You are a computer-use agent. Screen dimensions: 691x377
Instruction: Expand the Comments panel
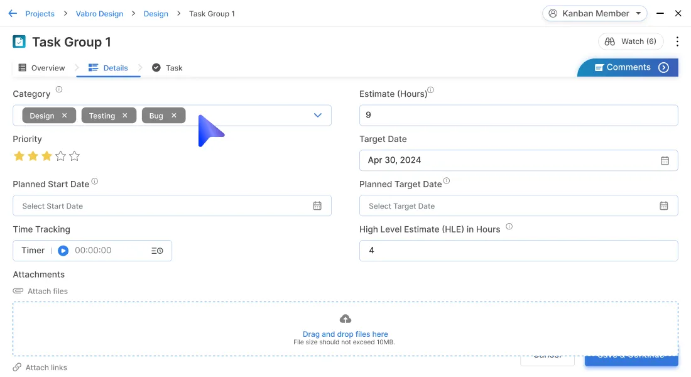663,68
